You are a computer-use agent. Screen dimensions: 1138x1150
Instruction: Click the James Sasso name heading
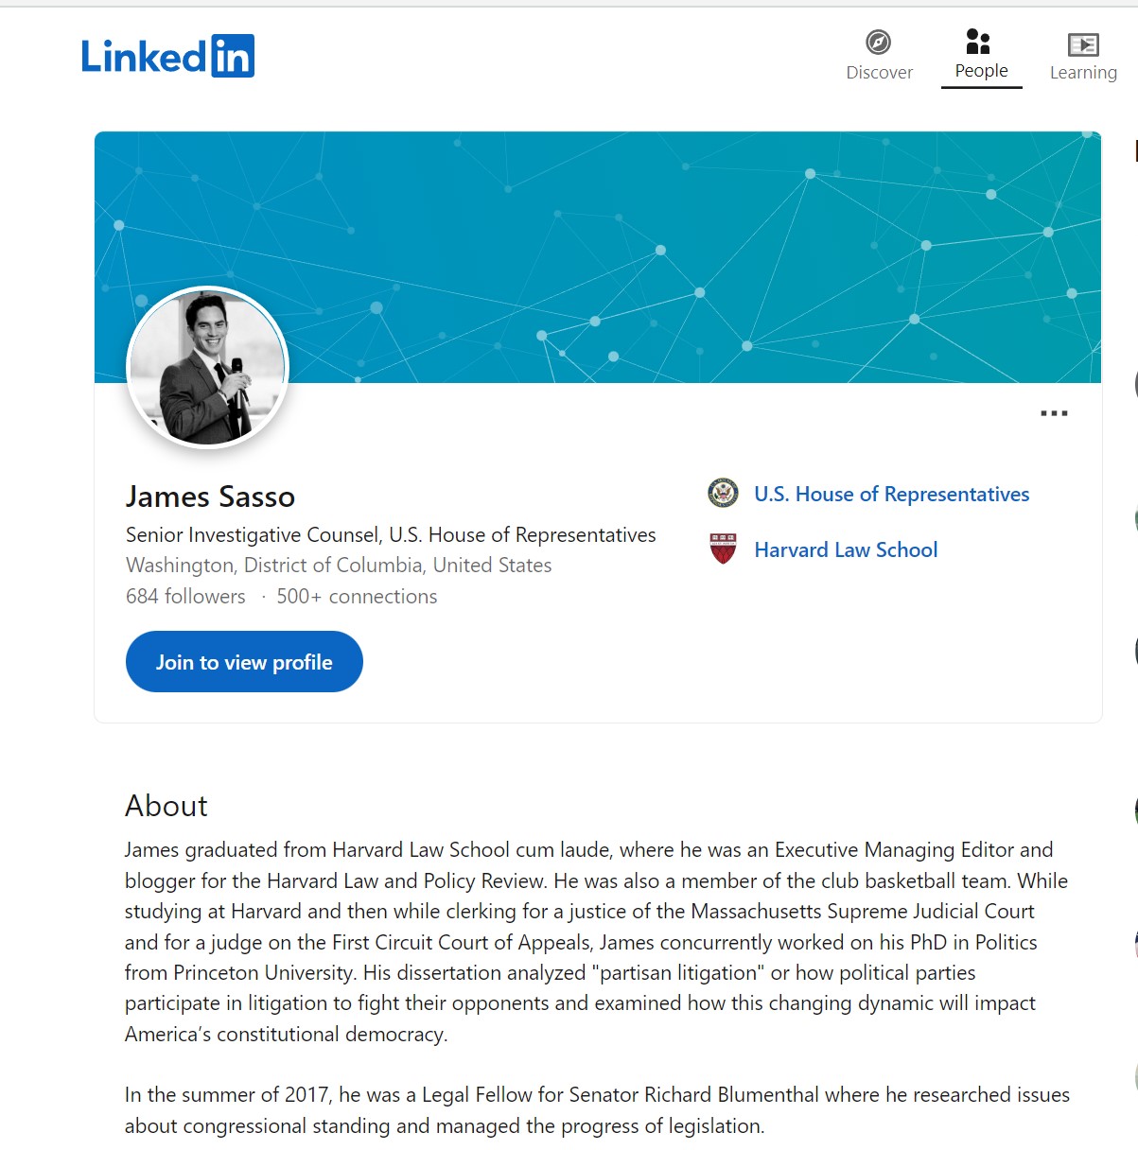pyautogui.click(x=210, y=497)
